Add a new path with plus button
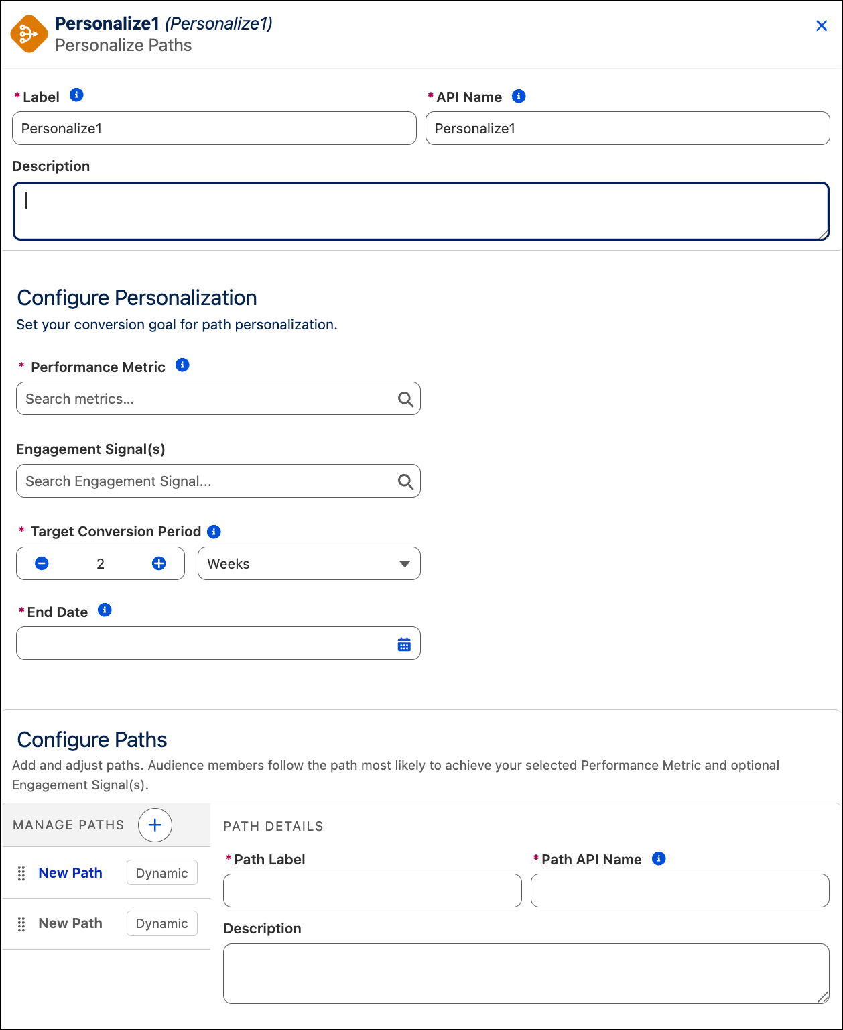The width and height of the screenshot is (843, 1030). (x=155, y=825)
